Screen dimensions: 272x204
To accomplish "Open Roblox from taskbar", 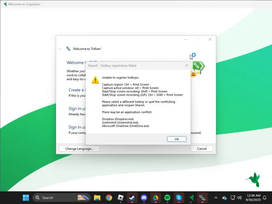I will click(120, 198).
